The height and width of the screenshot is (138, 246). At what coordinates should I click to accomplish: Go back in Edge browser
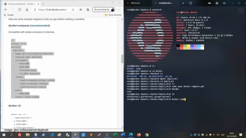coord(6,10)
